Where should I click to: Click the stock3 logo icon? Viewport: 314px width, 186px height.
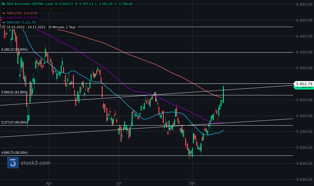coord(12,163)
